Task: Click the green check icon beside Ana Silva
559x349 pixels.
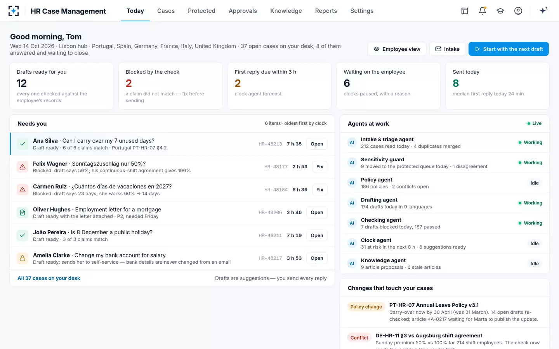Action: (x=23, y=144)
